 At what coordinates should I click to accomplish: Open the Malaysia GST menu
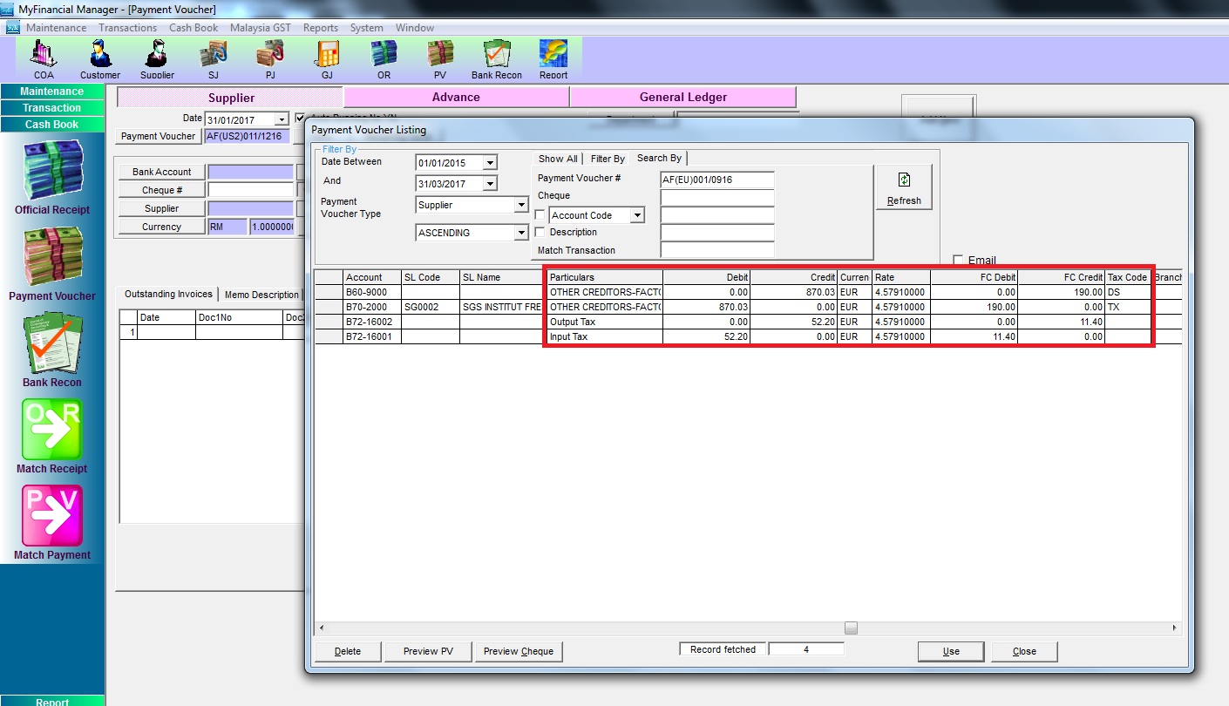tap(260, 28)
